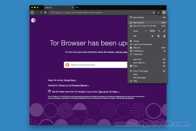Enter full screen using the arrows icon

click(x=164, y=31)
